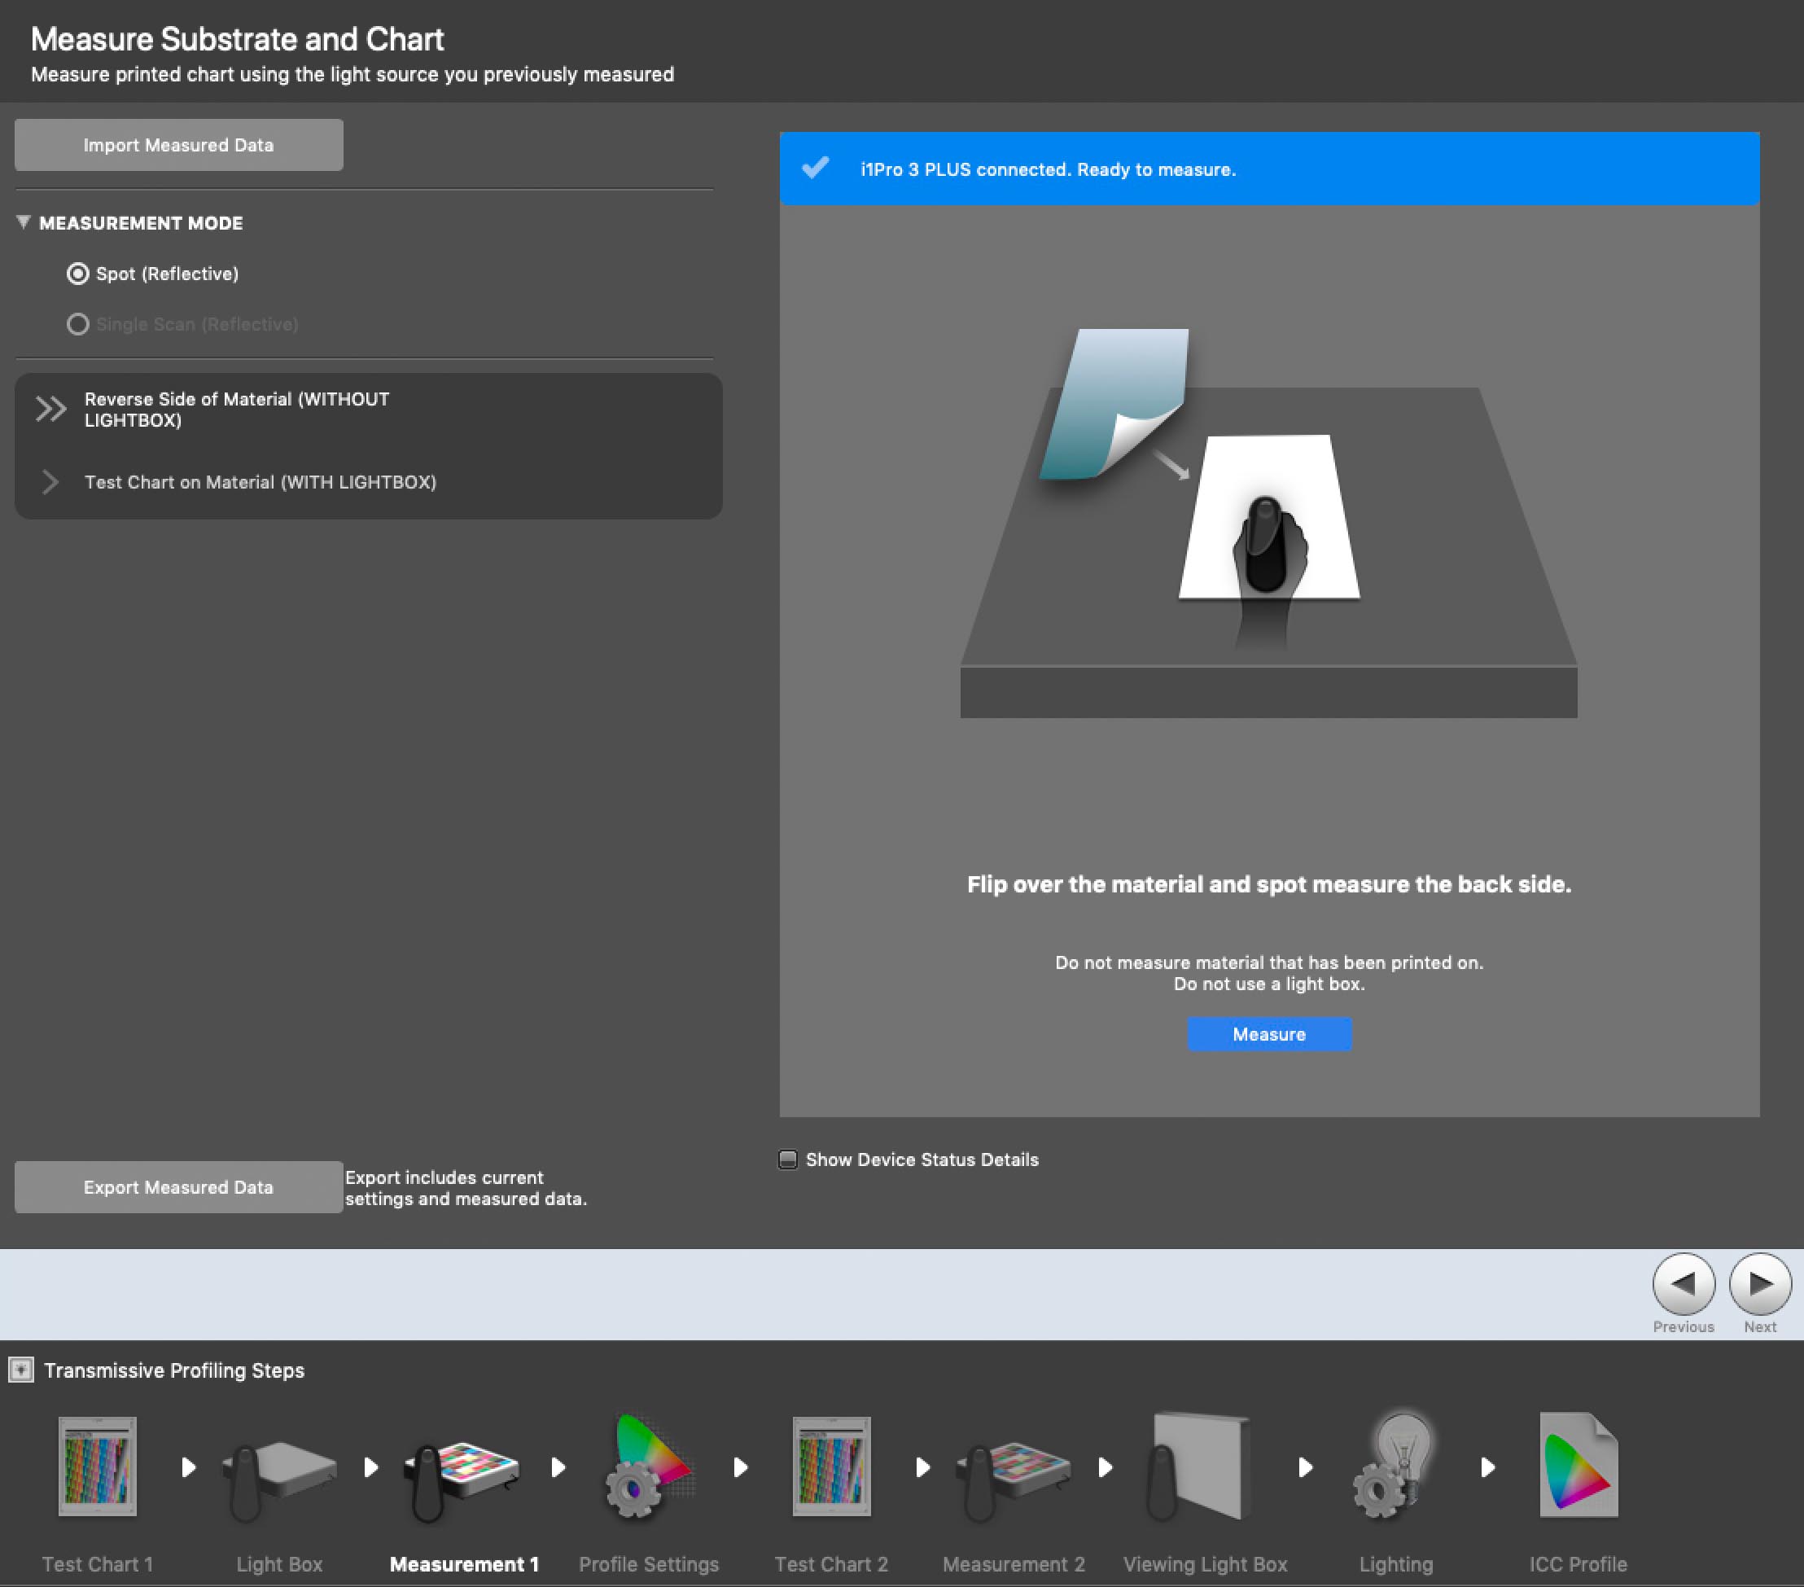Click 'Flip over the material' instruction text
Screen dimensions: 1804x1587
[1269, 884]
